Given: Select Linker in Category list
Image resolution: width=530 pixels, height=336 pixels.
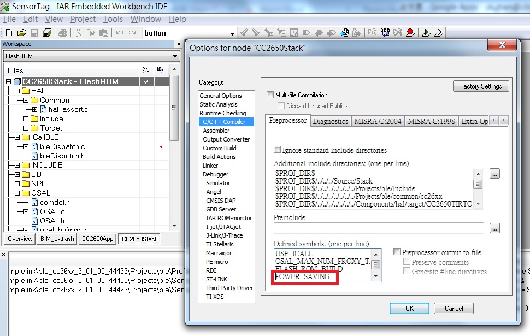Looking at the screenshot, I should pos(210,166).
